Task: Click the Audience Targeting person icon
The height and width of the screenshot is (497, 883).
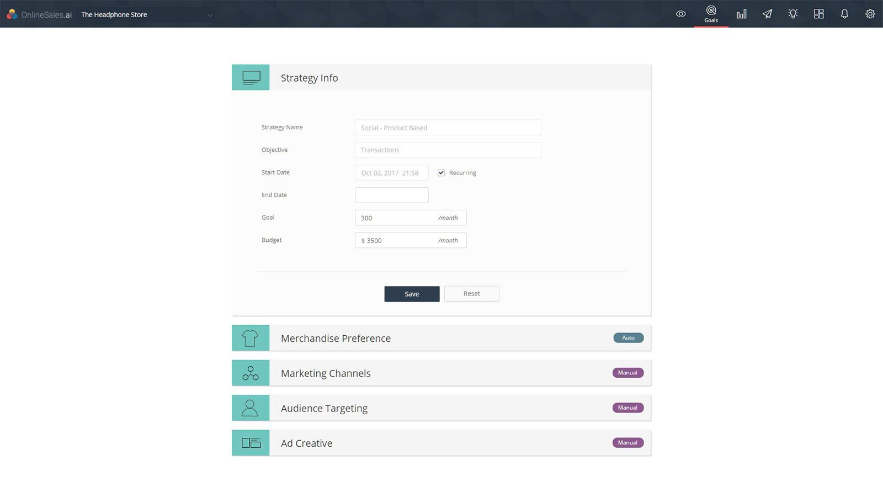Action: point(251,408)
